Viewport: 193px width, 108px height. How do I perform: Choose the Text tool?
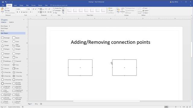tap(55, 13)
